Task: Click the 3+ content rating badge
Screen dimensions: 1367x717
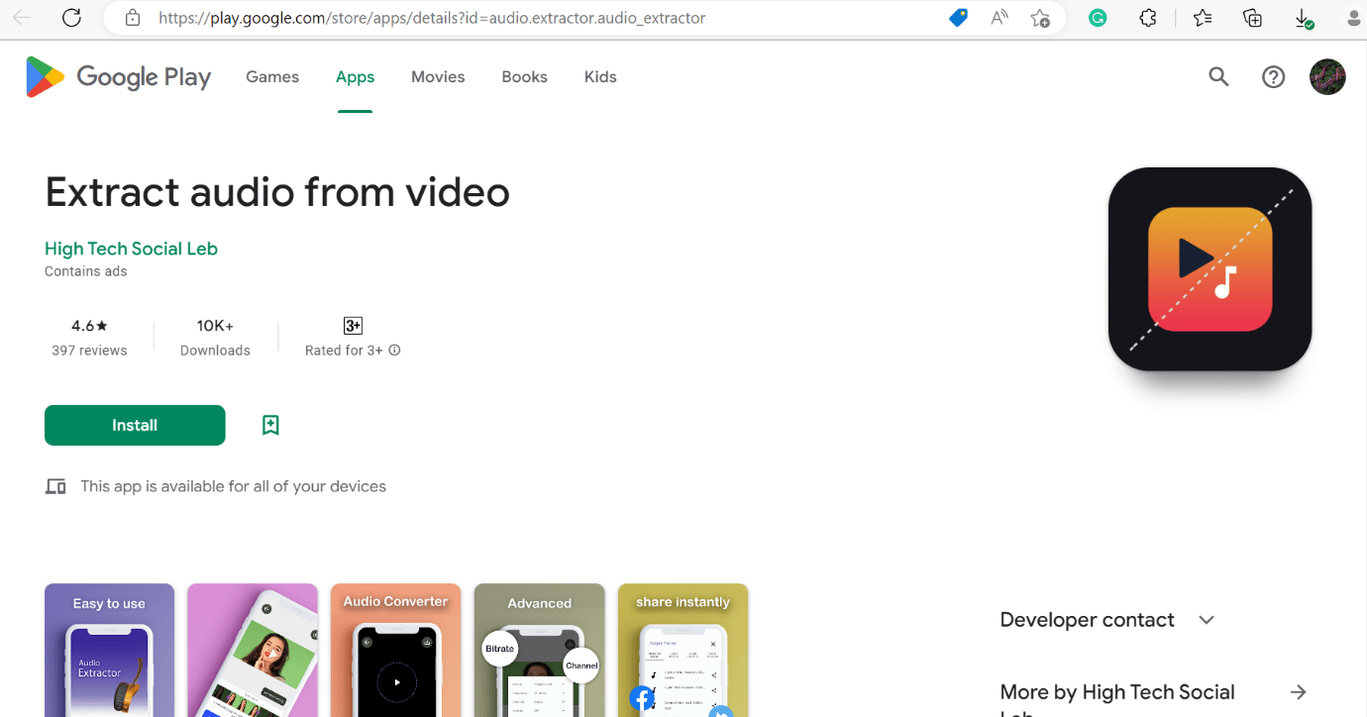Action: [x=353, y=326]
